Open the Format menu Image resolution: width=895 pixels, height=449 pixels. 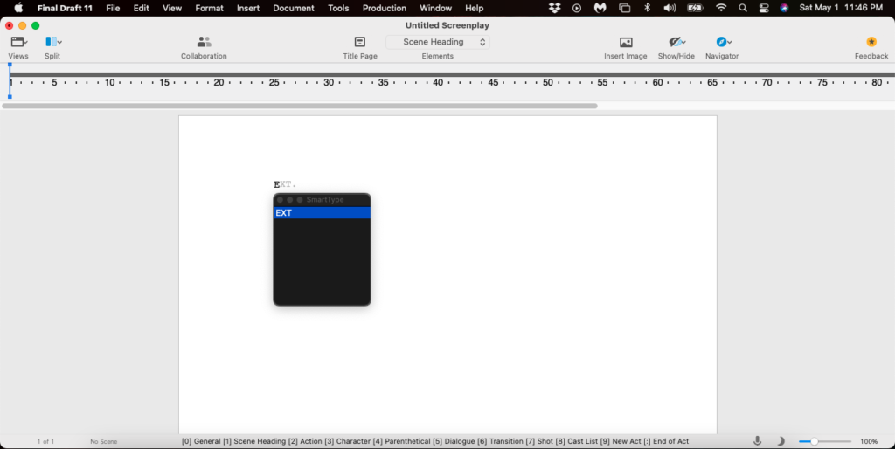209,8
